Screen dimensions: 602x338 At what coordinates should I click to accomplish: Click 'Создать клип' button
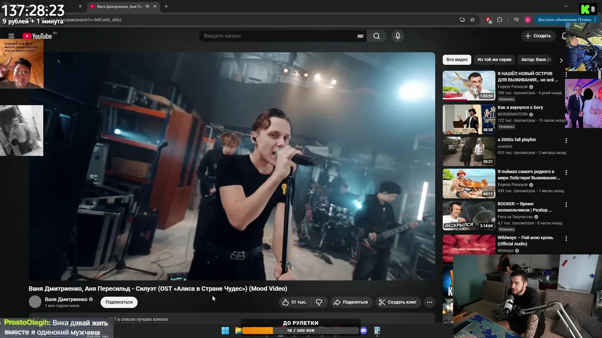tap(398, 302)
